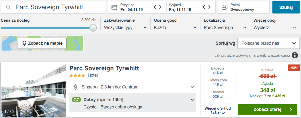Expand the Singapur location details row
This screenshot has height=118, width=301.
click(x=133, y=87)
